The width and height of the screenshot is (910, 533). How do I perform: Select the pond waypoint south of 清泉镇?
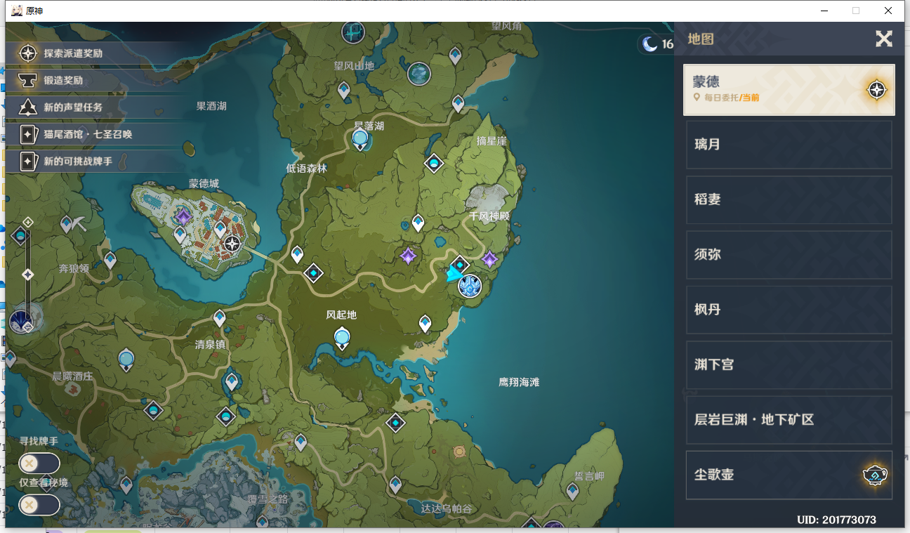pos(231,383)
